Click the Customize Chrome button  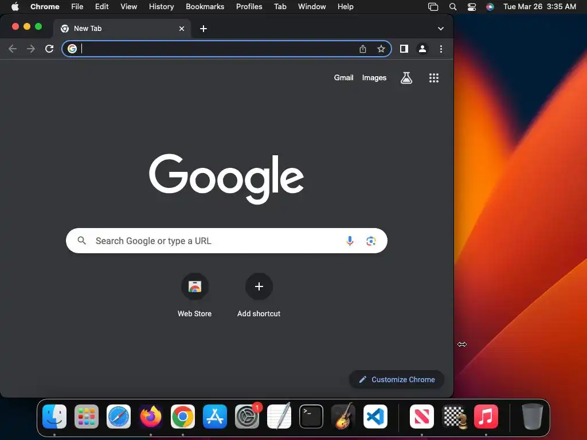[x=397, y=379]
